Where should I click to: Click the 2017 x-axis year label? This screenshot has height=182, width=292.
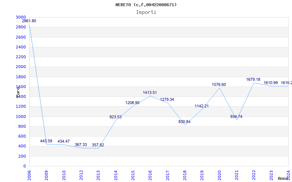[x=168, y=175]
